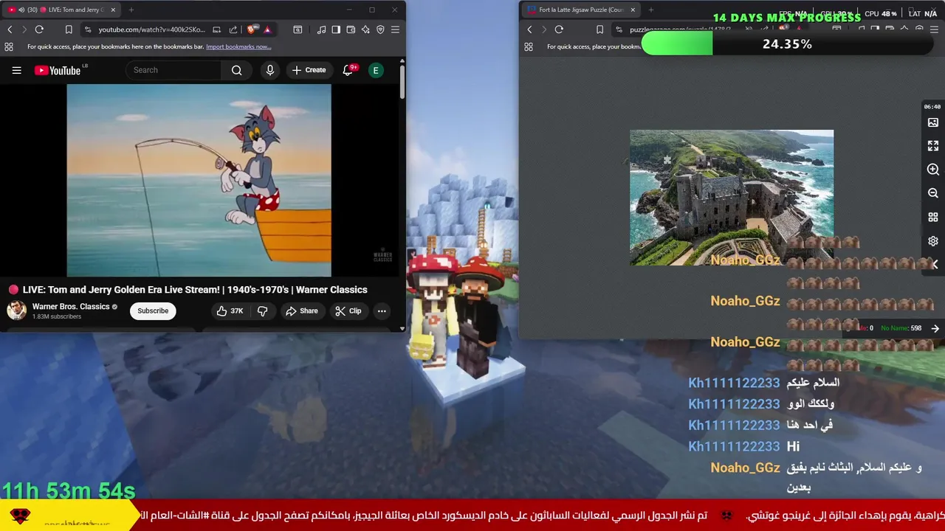Click the 24.35% green progress bar
The image size is (945, 531).
click(788, 44)
